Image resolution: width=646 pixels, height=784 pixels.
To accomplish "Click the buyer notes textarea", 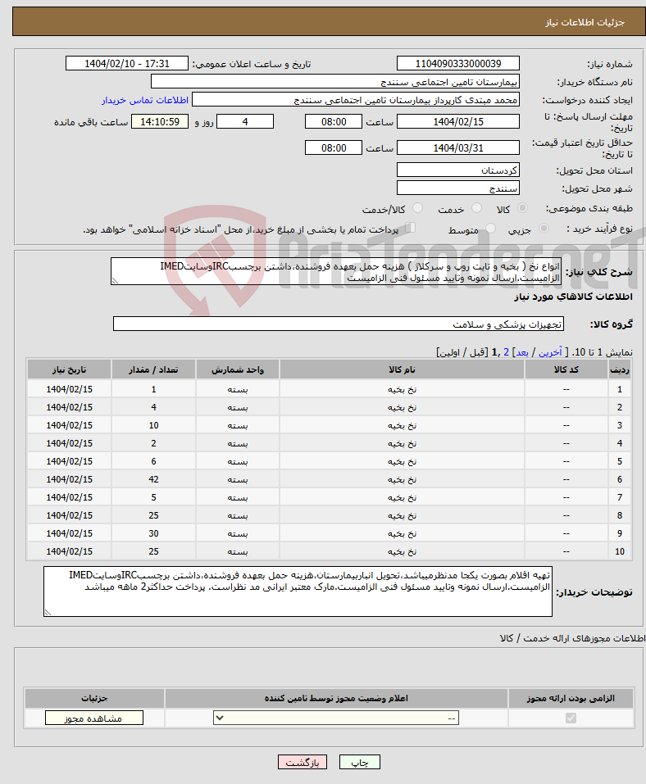I will pos(298,591).
